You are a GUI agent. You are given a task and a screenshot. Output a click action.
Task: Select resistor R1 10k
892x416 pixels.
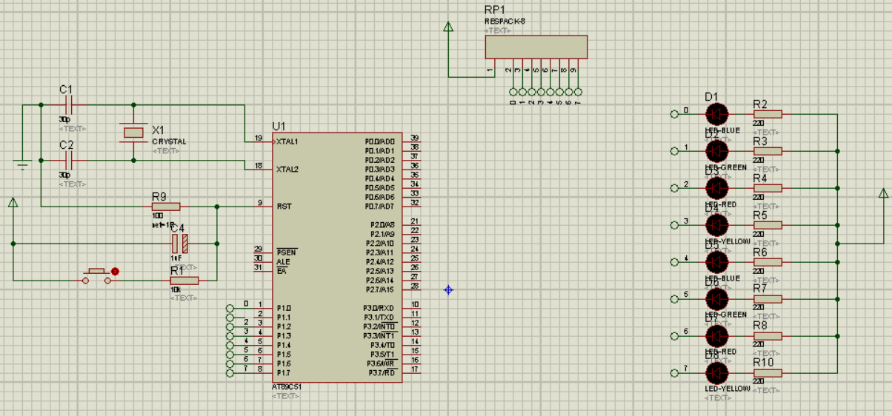(x=184, y=280)
